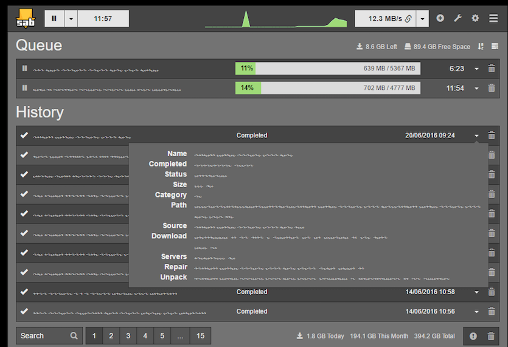The width and height of the screenshot is (508, 347).
Task: Click the Path label in the details panel
Action: (179, 205)
